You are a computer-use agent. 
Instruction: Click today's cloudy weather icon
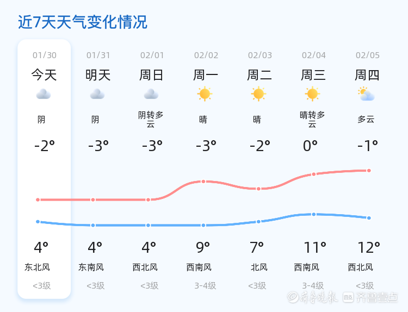[44, 95]
